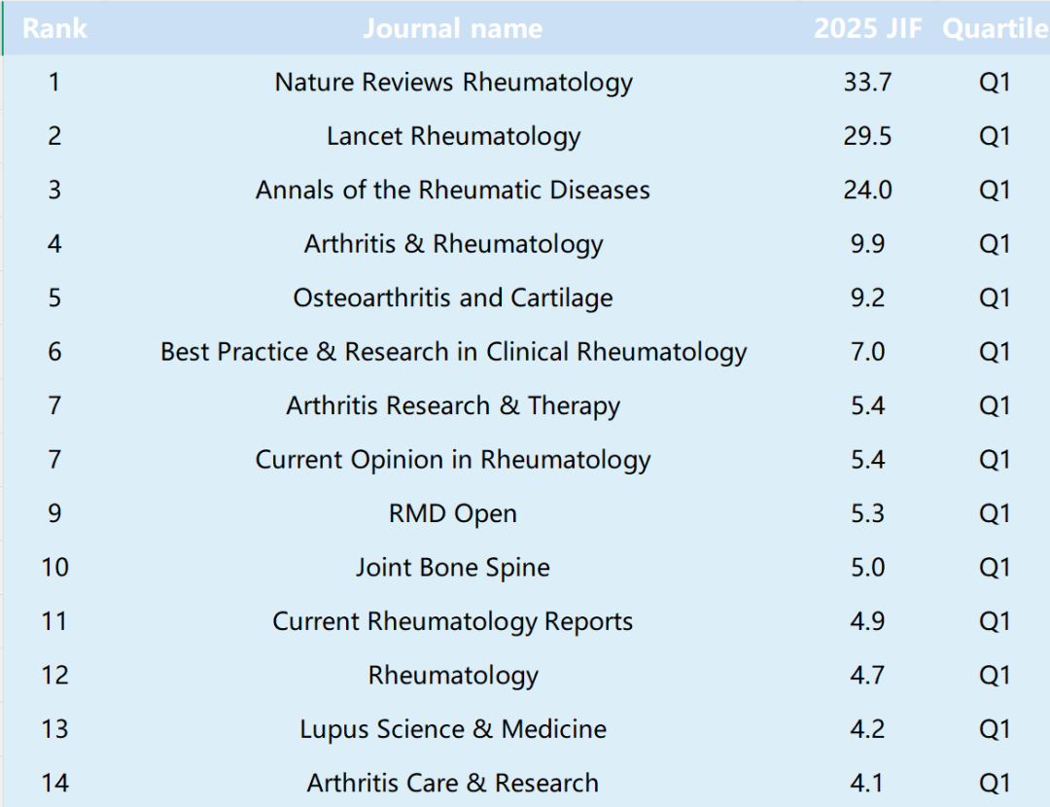Select the Lancet Rheumatology cell

tap(453, 136)
